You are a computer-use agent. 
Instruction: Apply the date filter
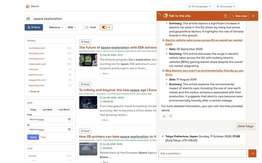[x=33, y=137]
